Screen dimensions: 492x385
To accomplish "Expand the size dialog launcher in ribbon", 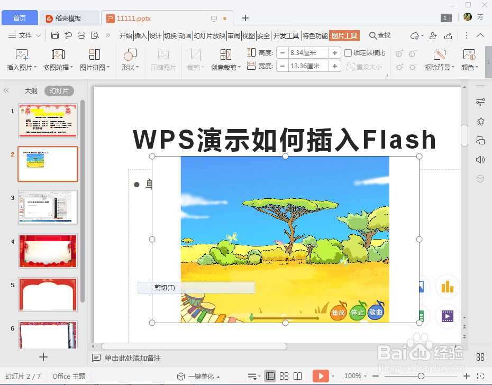I will tap(387, 76).
